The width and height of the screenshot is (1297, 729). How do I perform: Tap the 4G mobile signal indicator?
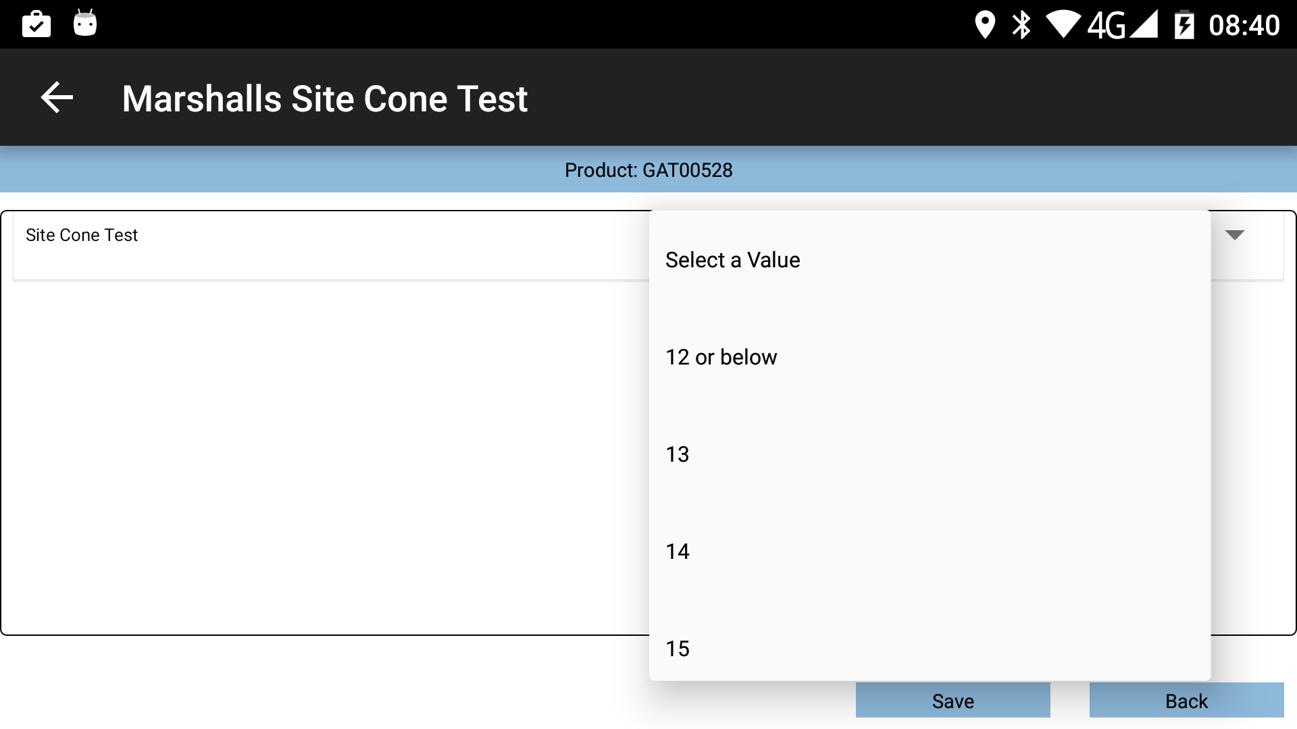coord(1122,25)
